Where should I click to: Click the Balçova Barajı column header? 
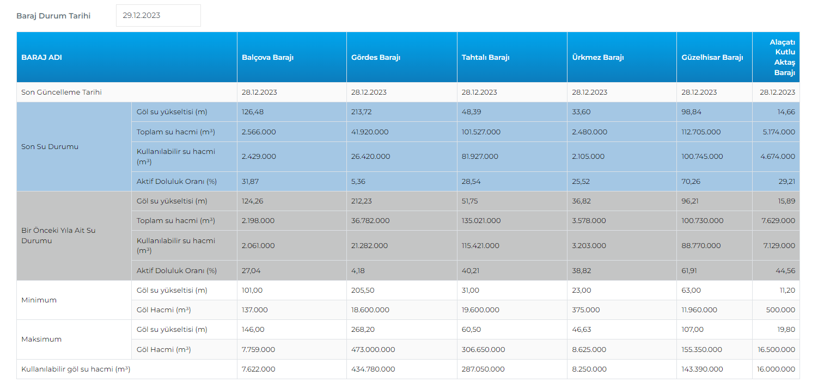pos(267,58)
